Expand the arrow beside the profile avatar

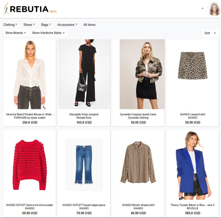pos(202,9)
